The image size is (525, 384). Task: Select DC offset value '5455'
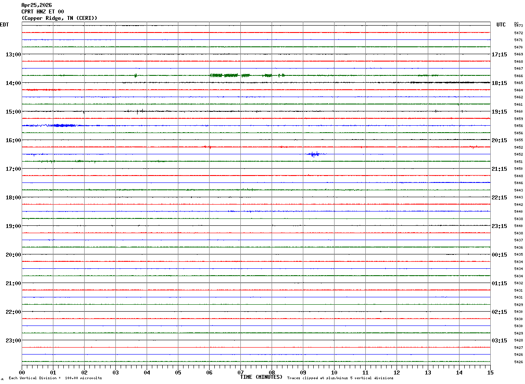pos(518,140)
